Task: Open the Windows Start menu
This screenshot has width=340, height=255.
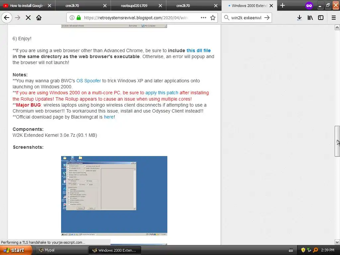Action: pos(16,250)
